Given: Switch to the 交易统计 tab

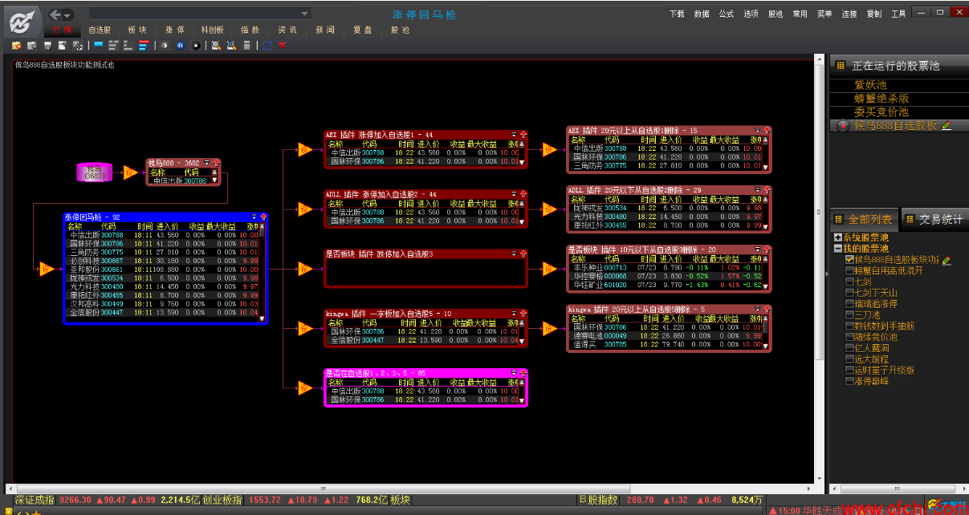Looking at the screenshot, I should (x=935, y=219).
